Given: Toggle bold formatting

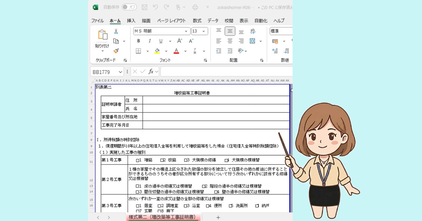Looking at the screenshot, I should coord(138,41).
